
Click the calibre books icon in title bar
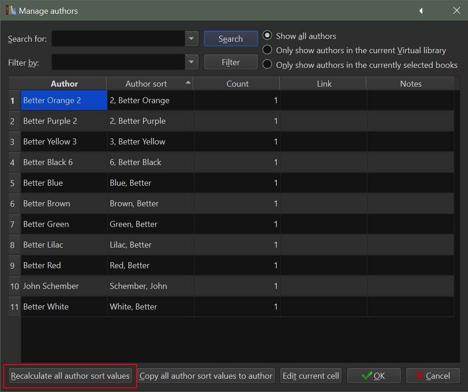[x=11, y=11]
